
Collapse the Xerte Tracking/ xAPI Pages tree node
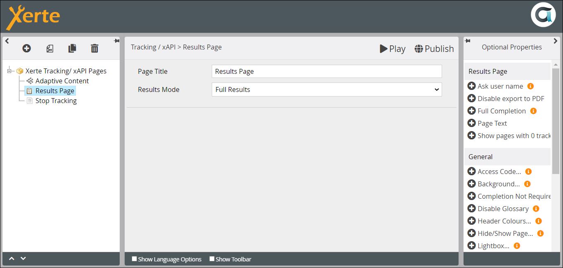click(x=9, y=71)
